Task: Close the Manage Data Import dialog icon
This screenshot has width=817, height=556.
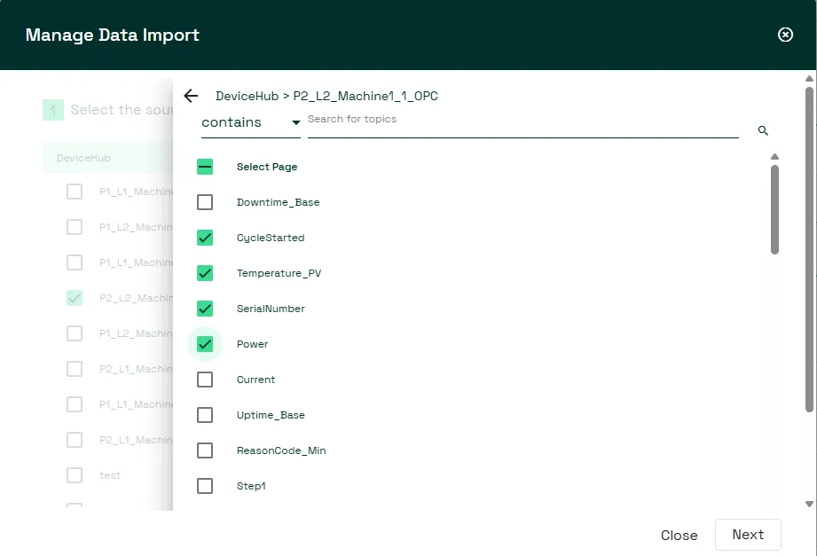Action: [x=785, y=35]
